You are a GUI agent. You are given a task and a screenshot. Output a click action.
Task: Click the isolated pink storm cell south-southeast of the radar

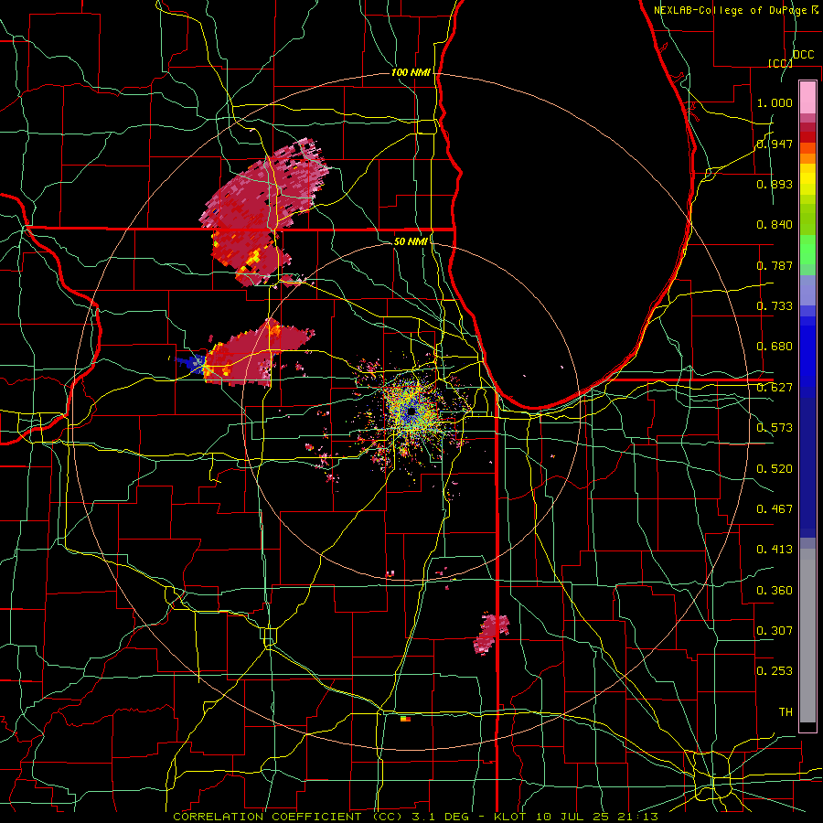(x=491, y=634)
